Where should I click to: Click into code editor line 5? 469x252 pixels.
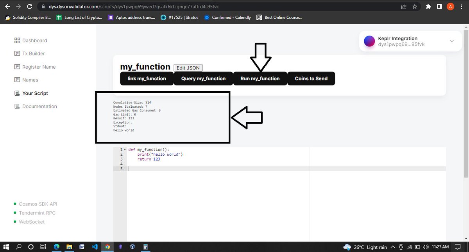pyautogui.click(x=286, y=169)
